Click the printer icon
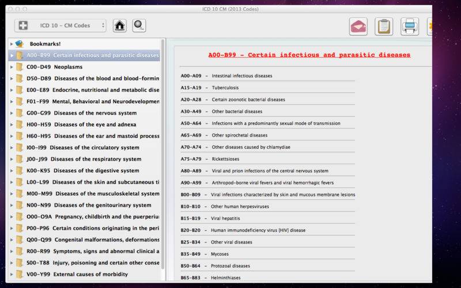Image resolution: width=461 pixels, height=288 pixels. coord(410,26)
